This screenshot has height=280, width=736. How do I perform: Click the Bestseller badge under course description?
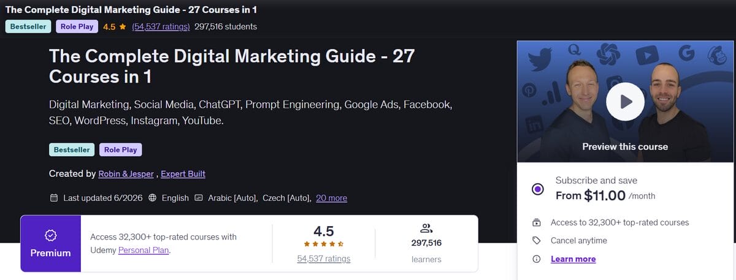(72, 149)
